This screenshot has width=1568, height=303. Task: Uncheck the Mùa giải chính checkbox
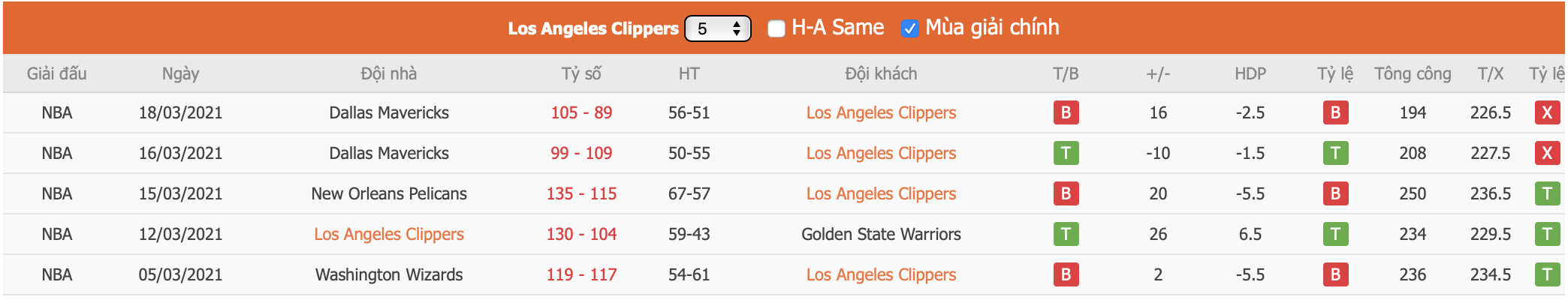[909, 28]
